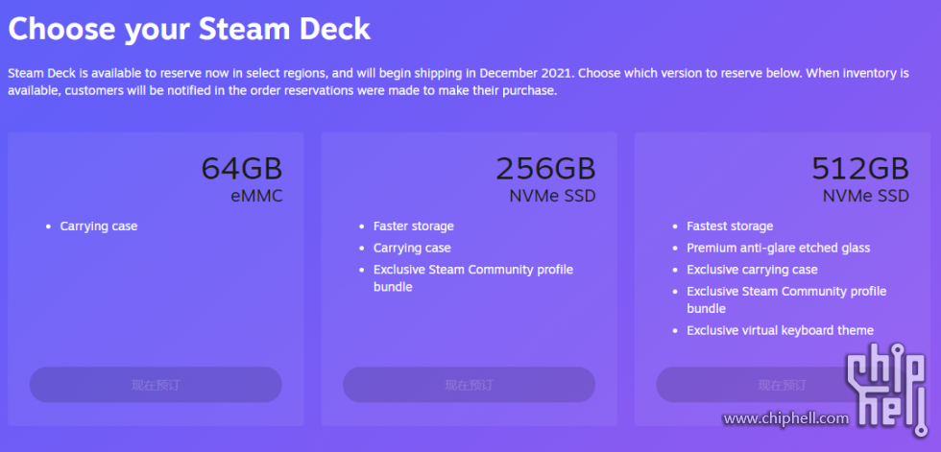Click the Fastest storage feature item
The image size is (941, 452).
pyautogui.click(x=730, y=226)
